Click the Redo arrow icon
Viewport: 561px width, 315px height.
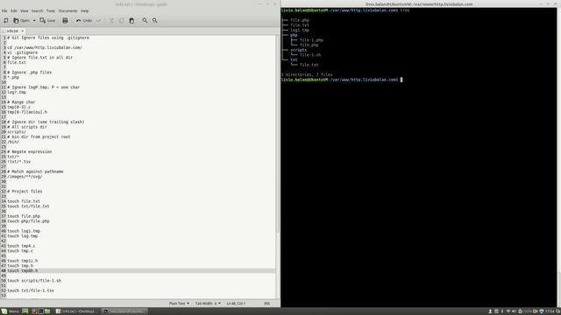pyautogui.click(x=98, y=20)
